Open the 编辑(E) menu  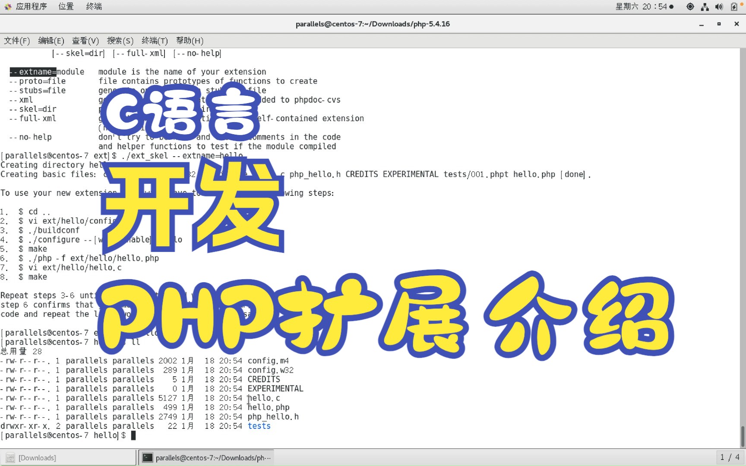coord(51,41)
